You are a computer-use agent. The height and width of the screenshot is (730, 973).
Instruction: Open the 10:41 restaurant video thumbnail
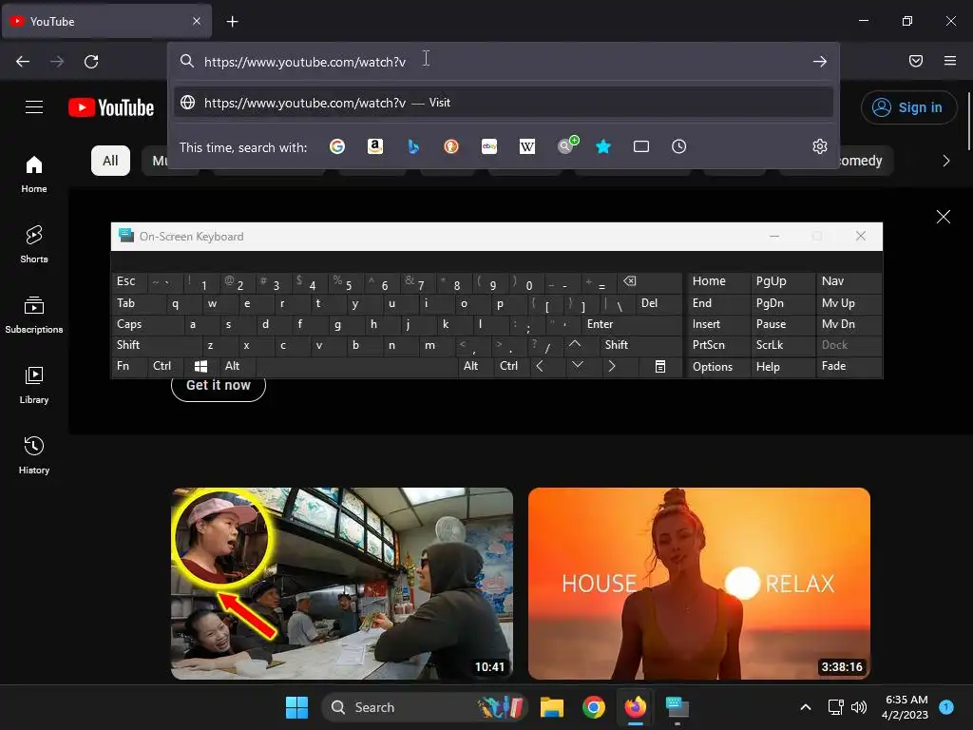(x=342, y=584)
